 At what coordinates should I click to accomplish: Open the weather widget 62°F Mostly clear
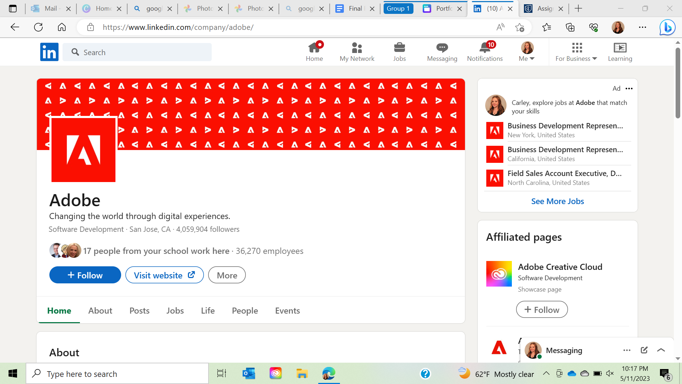[x=496, y=374]
